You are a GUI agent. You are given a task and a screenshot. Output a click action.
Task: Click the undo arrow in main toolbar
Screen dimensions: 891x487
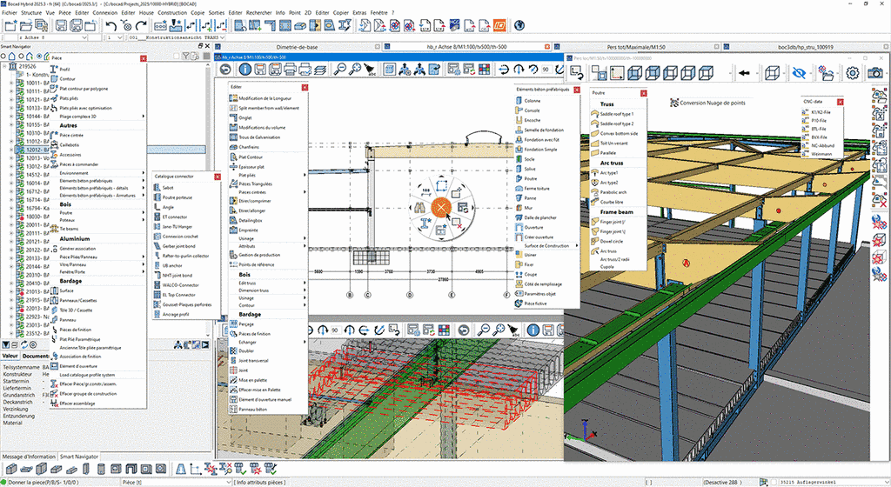point(112,26)
